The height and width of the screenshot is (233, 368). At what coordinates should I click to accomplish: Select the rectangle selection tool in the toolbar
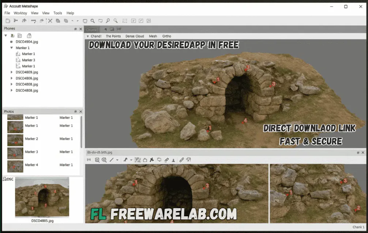pos(85,21)
